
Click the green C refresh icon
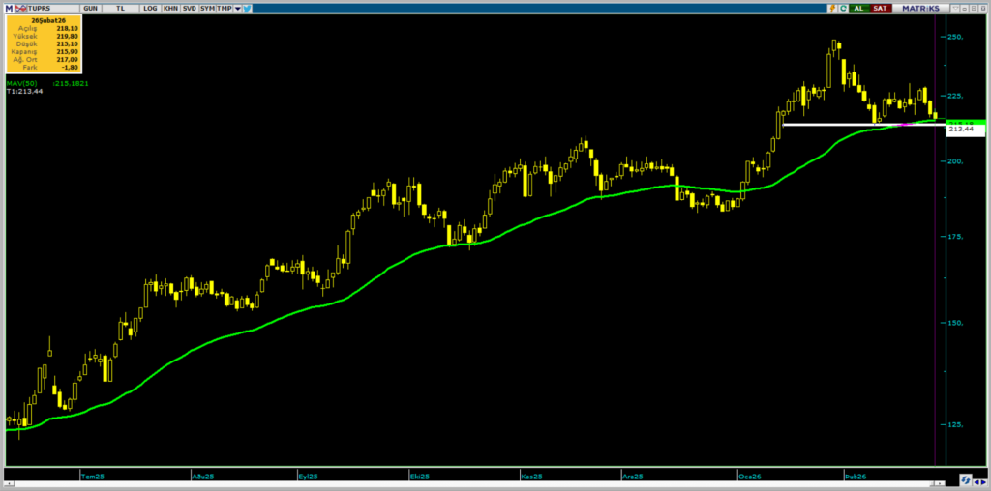click(842, 8)
